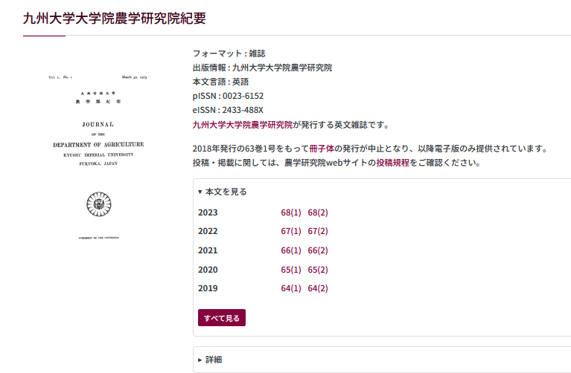This screenshot has width=571, height=373.
Task: Open volume 67(2) from 2022
Action: [x=318, y=231]
